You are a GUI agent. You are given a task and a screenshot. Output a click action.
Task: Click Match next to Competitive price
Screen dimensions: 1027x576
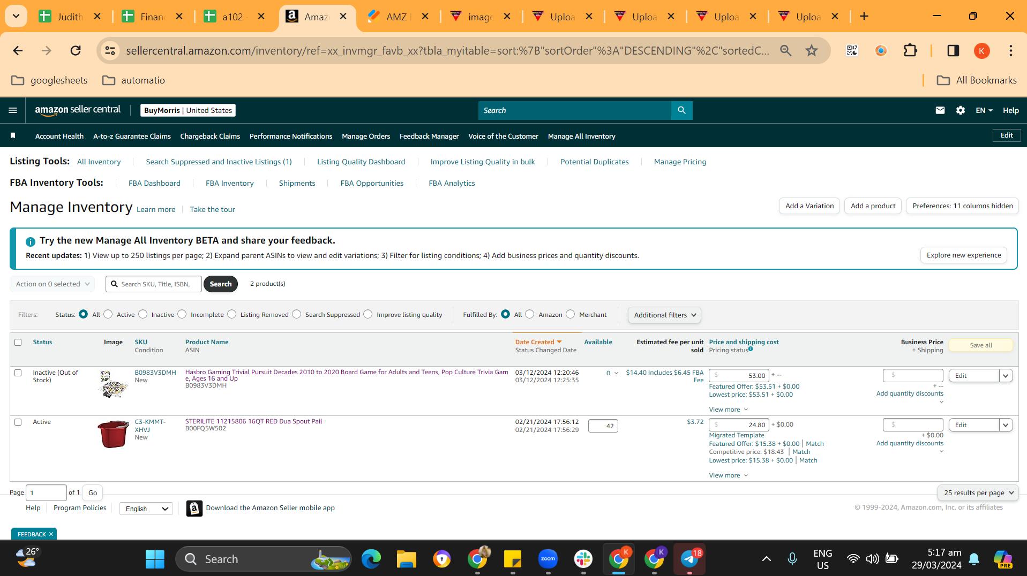click(801, 452)
